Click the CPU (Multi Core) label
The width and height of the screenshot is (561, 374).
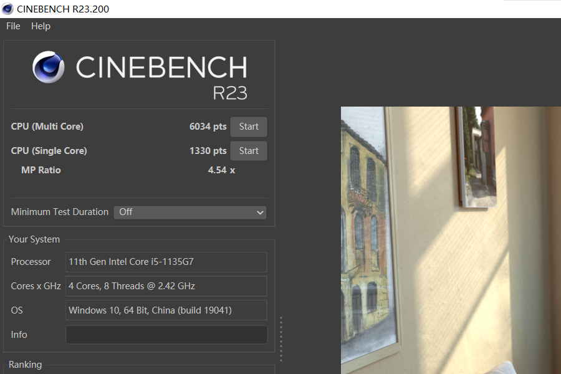[x=47, y=127]
